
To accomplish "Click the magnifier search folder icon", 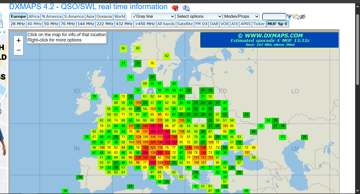I will point(296,17).
